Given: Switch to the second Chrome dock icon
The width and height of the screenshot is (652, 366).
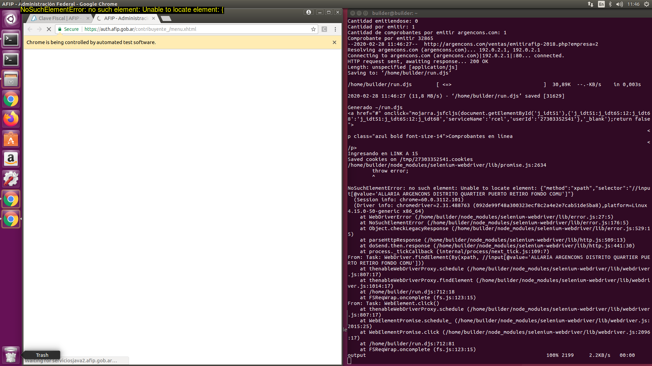Looking at the screenshot, I should click(11, 199).
